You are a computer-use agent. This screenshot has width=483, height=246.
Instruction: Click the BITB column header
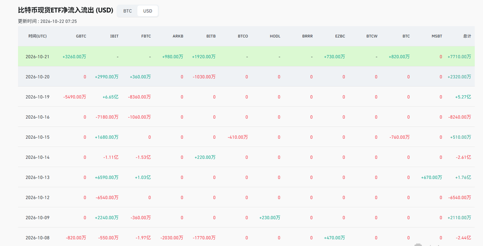[211, 36]
